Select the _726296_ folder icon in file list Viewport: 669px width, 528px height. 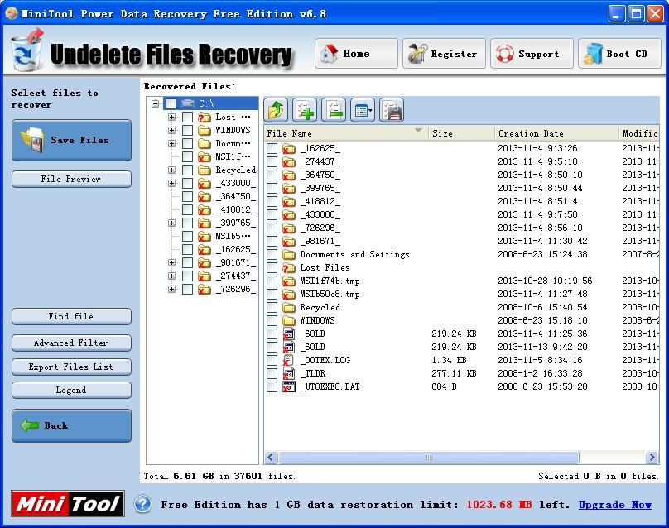[x=289, y=228]
